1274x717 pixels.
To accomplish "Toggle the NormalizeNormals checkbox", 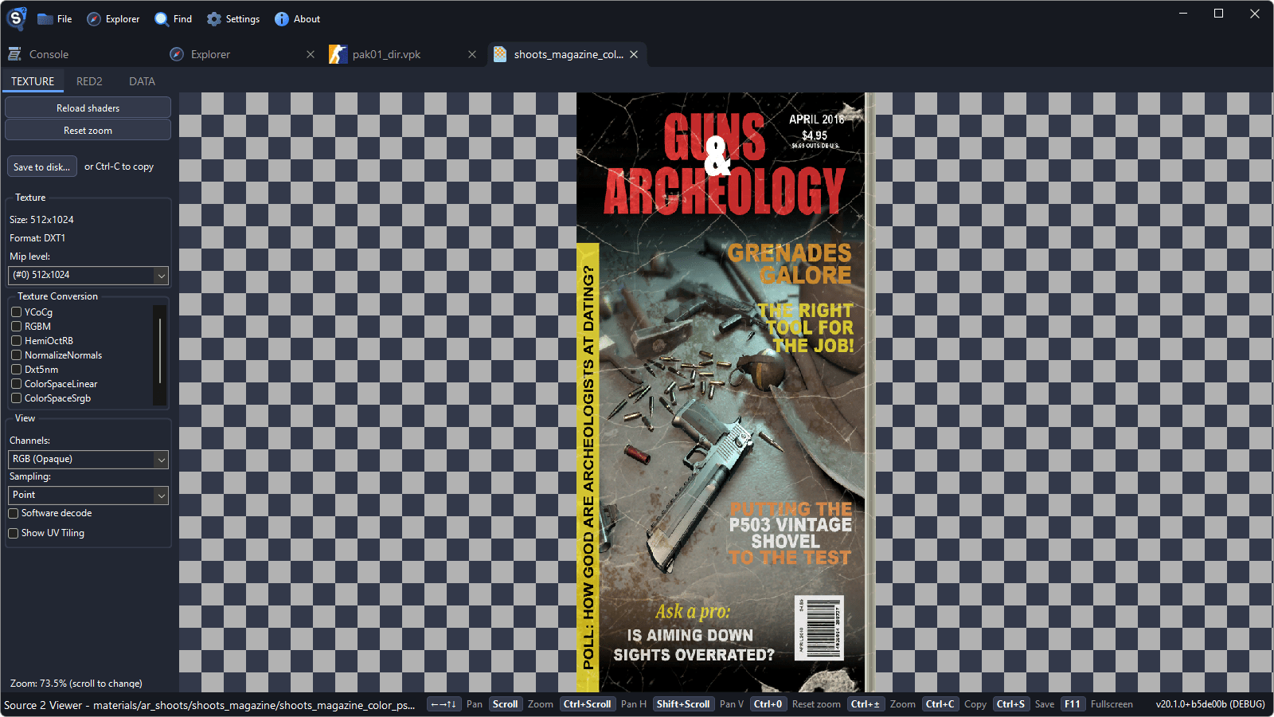I will tap(16, 355).
